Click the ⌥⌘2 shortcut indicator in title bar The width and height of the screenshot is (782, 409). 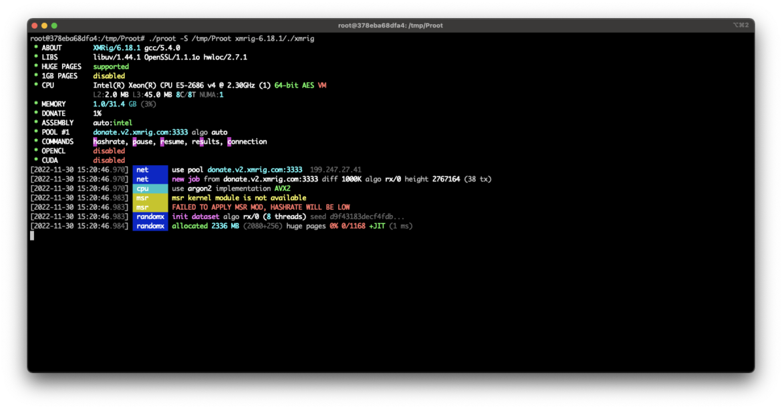pyautogui.click(x=740, y=25)
